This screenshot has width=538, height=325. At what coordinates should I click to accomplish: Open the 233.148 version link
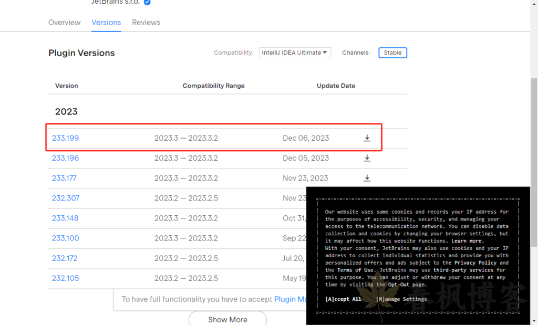[66, 218]
